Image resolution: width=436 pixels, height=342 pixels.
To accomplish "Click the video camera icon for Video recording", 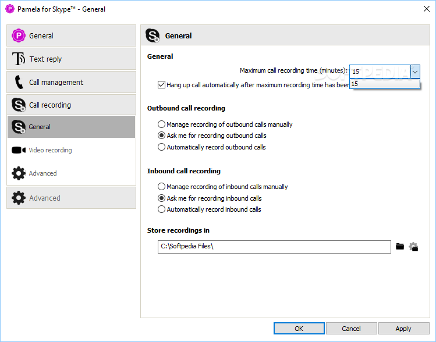I will (x=19, y=150).
